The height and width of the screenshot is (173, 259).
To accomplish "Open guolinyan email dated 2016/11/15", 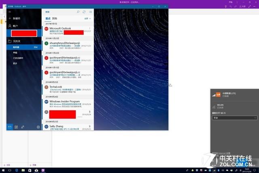I will tap(68, 75).
